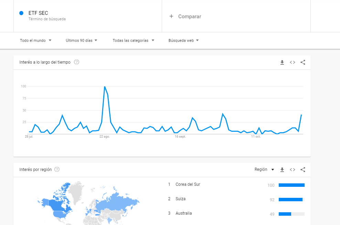Expand the Últimos 90 días time range

(81, 41)
